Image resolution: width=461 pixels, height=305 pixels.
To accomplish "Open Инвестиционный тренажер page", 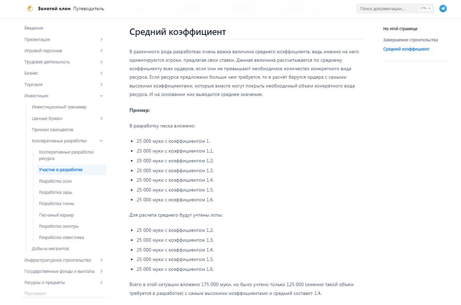I will pos(59,107).
